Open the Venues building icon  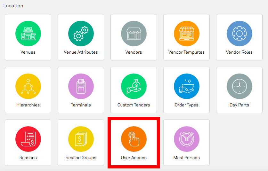click(x=28, y=34)
